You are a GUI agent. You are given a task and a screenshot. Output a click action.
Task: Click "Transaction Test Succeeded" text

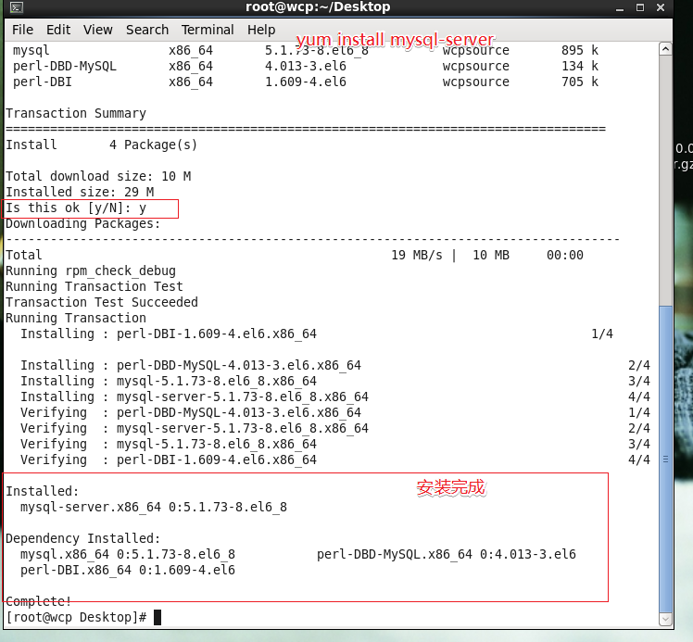[x=102, y=302]
